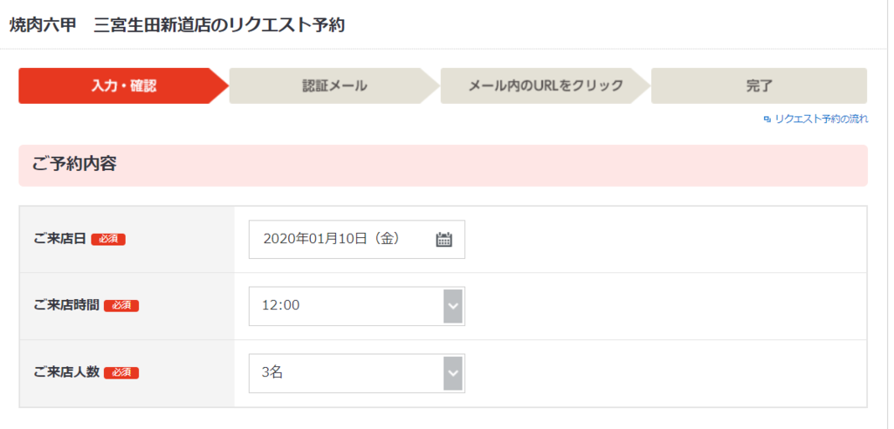Open the リクエスト予約の流れ link

(822, 119)
